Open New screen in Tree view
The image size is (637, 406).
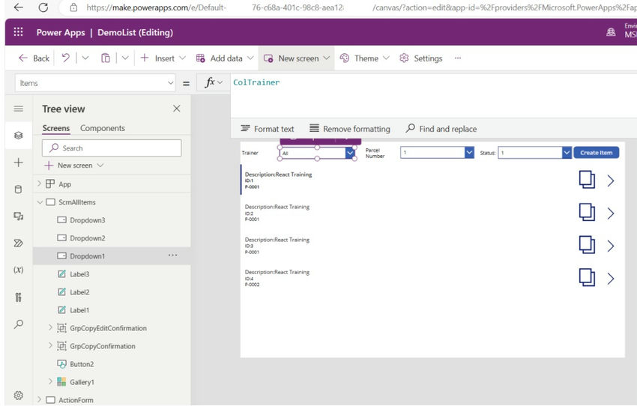74,166
